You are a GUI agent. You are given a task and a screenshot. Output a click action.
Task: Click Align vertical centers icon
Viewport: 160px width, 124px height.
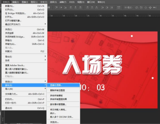pyautogui.click(x=61, y=8)
